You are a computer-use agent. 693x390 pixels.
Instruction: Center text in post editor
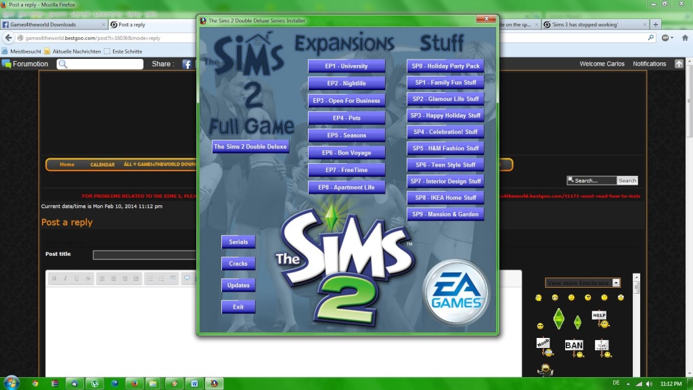pos(114,278)
